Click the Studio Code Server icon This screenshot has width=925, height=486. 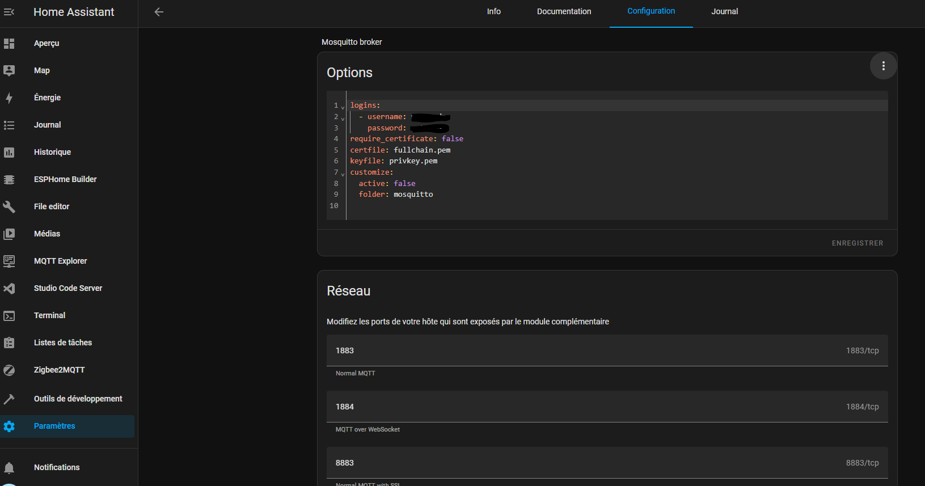click(x=9, y=289)
